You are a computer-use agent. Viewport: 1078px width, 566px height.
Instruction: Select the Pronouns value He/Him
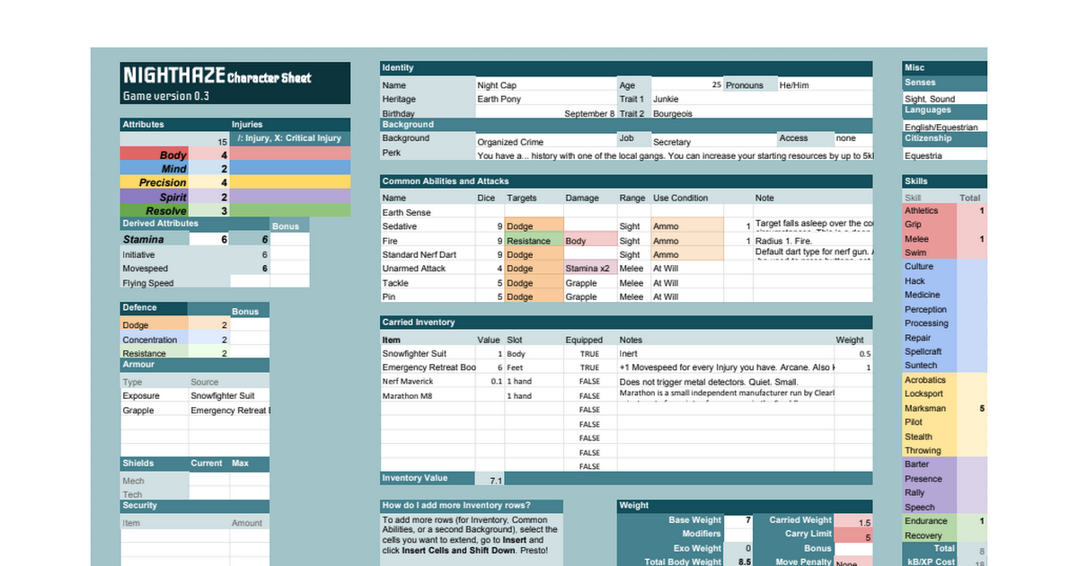pos(825,85)
